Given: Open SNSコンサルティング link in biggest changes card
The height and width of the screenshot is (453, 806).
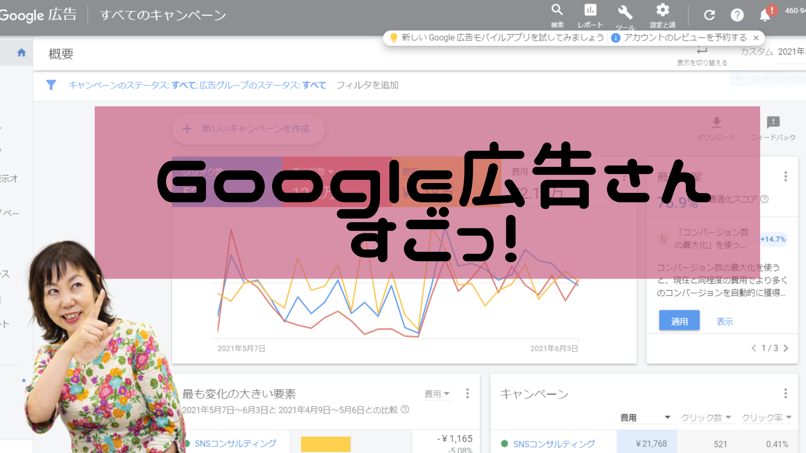Looking at the screenshot, I should (235, 443).
